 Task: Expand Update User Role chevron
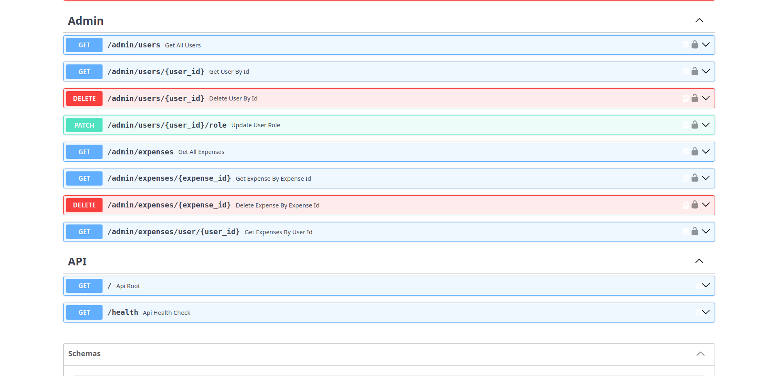[706, 125]
